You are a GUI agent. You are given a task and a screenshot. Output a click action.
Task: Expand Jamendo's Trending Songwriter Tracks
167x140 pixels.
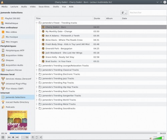point(36,96)
